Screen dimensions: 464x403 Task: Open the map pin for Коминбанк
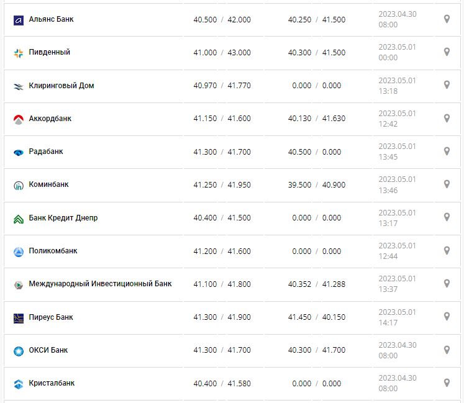pyautogui.click(x=447, y=184)
